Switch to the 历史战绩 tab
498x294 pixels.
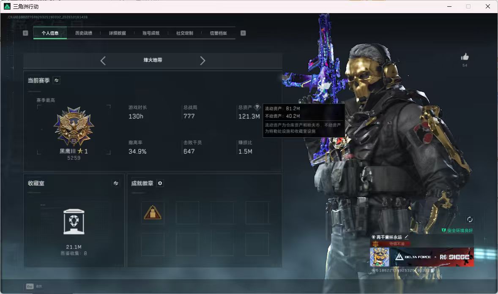(x=84, y=33)
